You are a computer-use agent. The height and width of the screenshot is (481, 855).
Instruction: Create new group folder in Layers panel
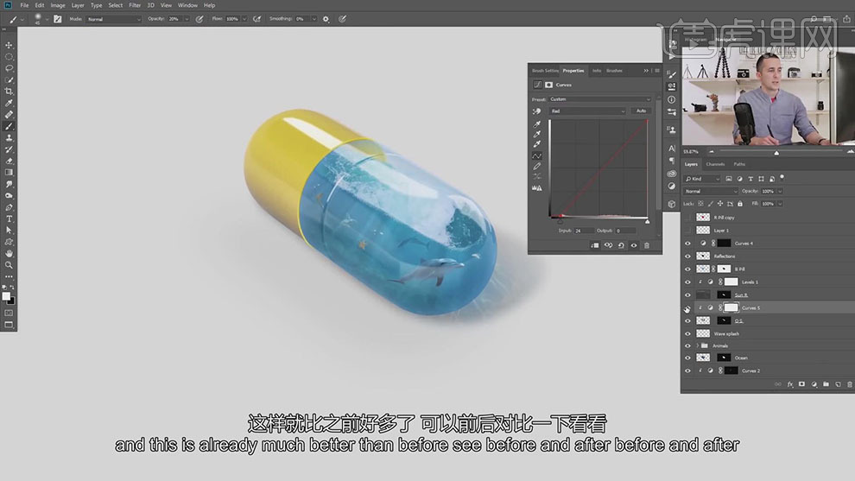[826, 384]
